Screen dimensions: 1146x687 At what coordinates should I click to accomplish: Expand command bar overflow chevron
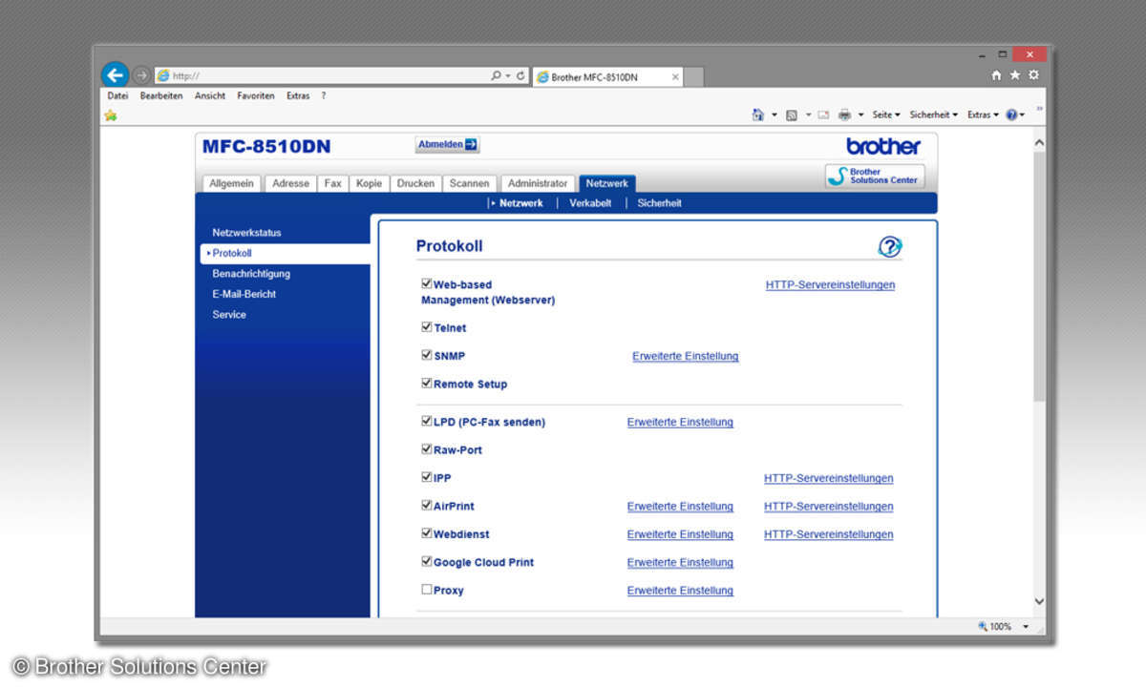pos(1039,111)
